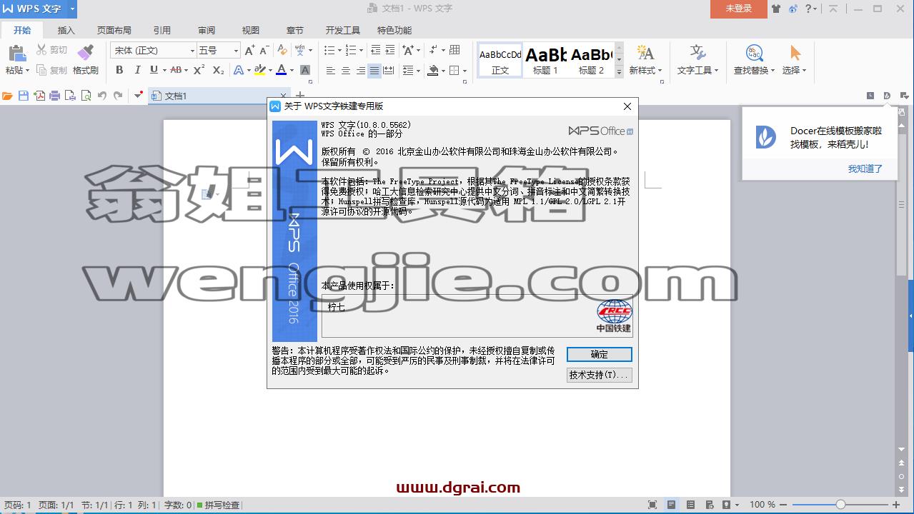914x514 pixels.
Task: Click 我知道了 in Docer popup
Action: 865,168
